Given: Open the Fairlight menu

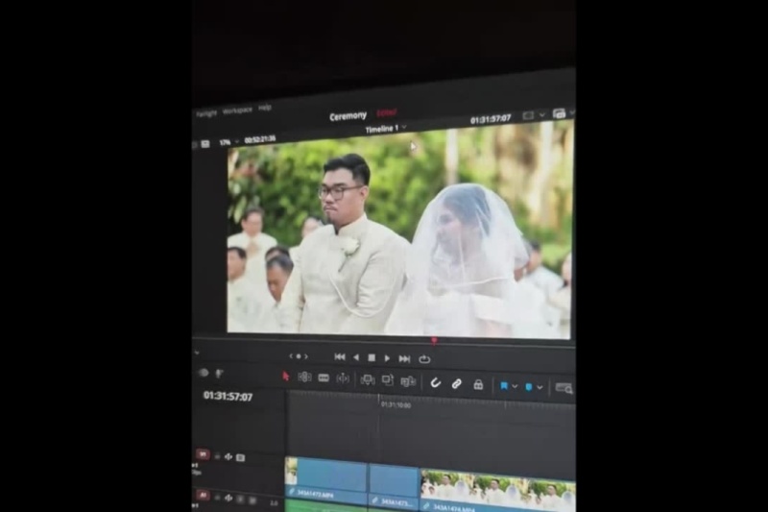Looking at the screenshot, I should tap(206, 113).
